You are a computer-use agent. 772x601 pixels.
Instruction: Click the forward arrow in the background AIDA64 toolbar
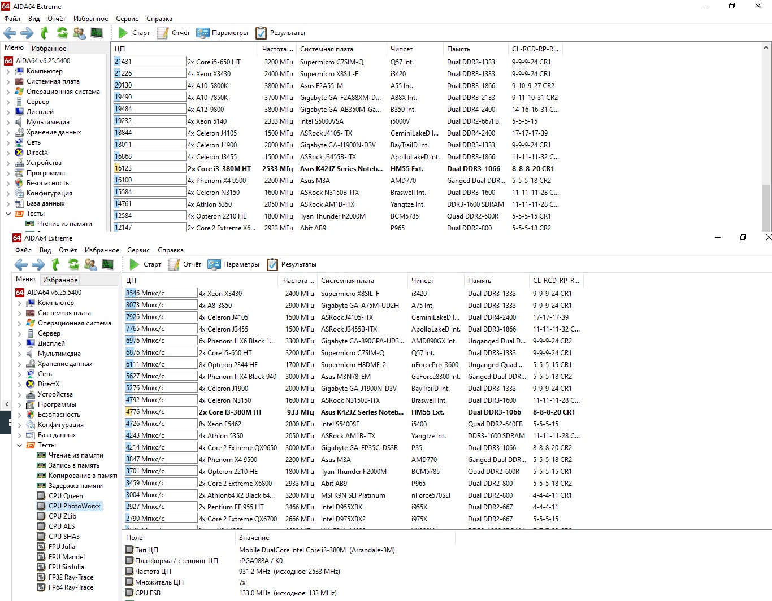[x=27, y=33]
